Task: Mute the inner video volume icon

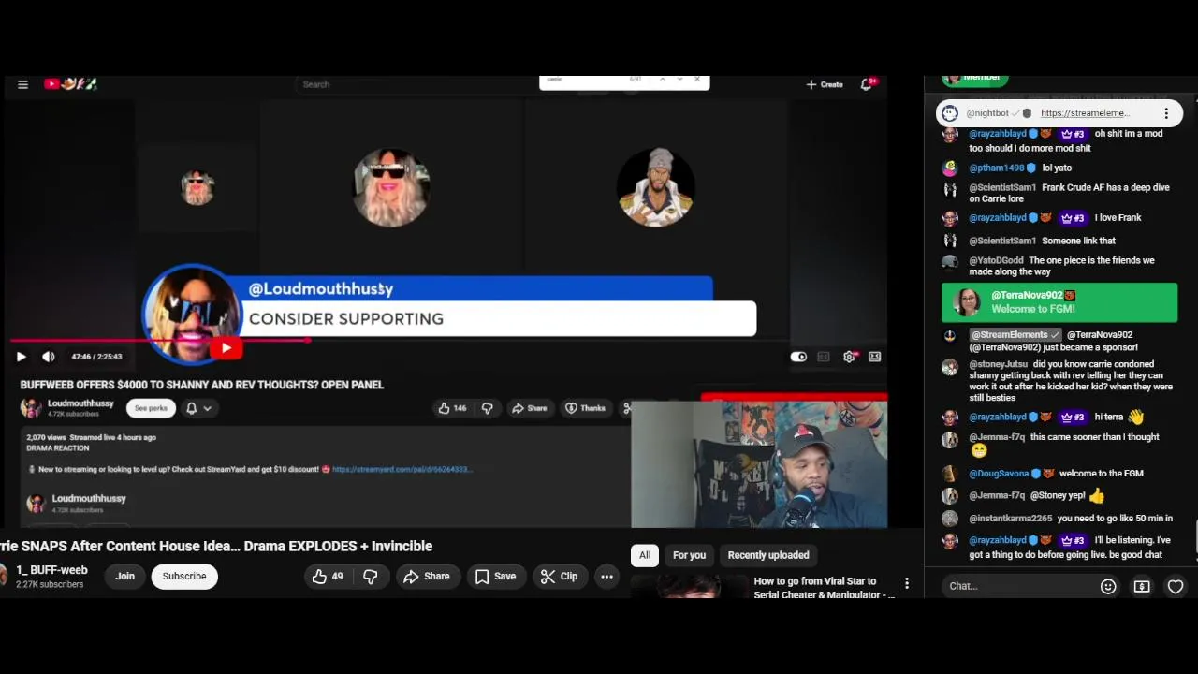Action: click(x=49, y=357)
